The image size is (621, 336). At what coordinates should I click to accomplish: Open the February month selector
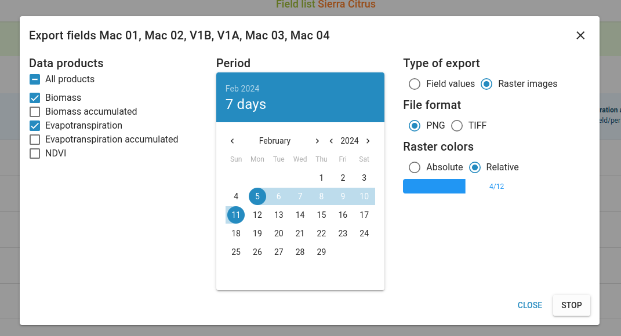tap(275, 141)
